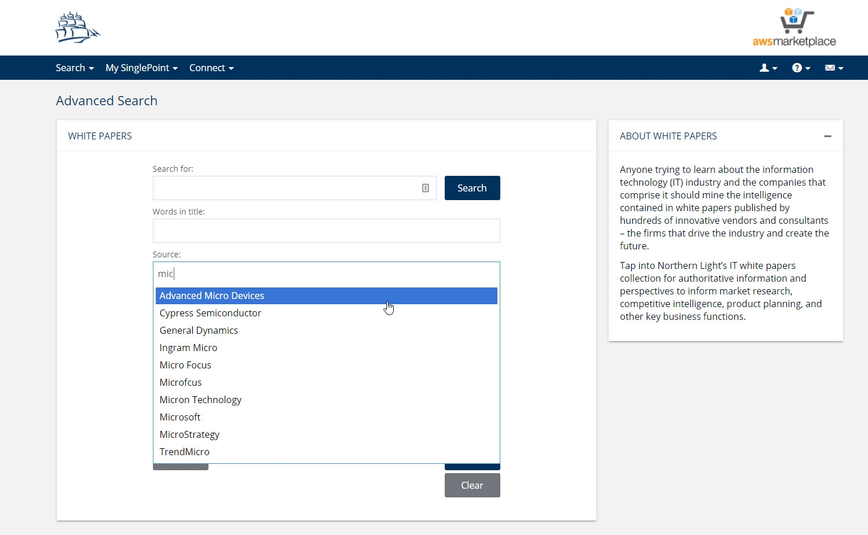This screenshot has width=868, height=535.
Task: Choose Microfcus from suggestions
Action: [x=326, y=382]
